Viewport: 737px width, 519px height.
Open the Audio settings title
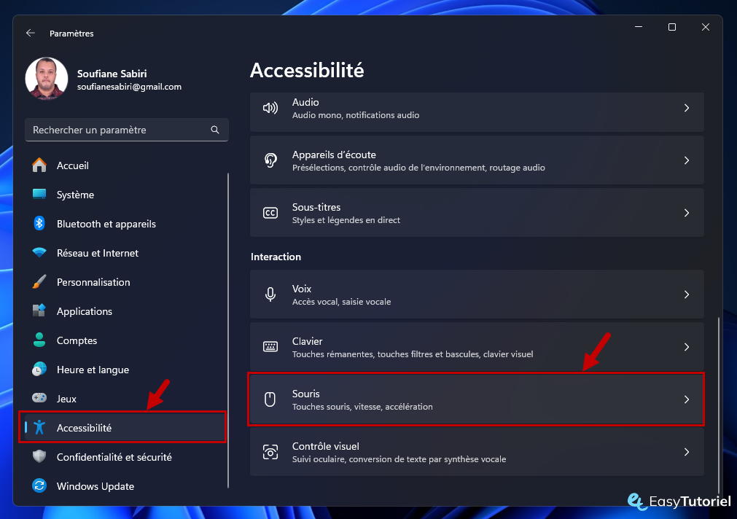(x=305, y=102)
